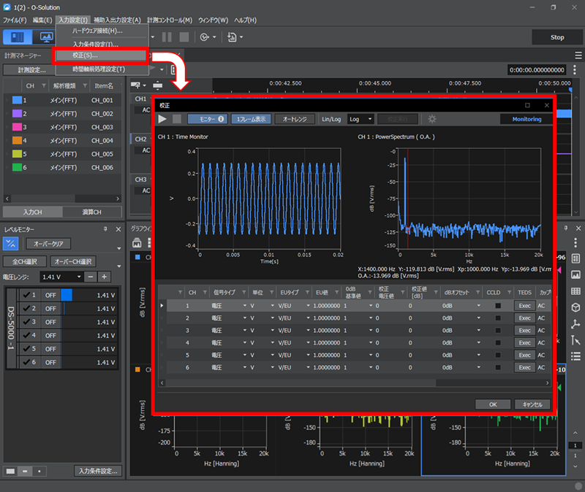Image resolution: width=585 pixels, height=492 pixels.
Task: Click the main toolbar stop square button
Action: click(x=184, y=37)
